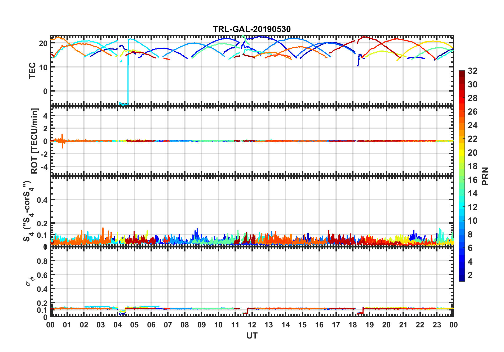Image resolution: width=504 pixels, height=352 pixels.
Task: Click the sigma phi axis label
Action: [30, 281]
